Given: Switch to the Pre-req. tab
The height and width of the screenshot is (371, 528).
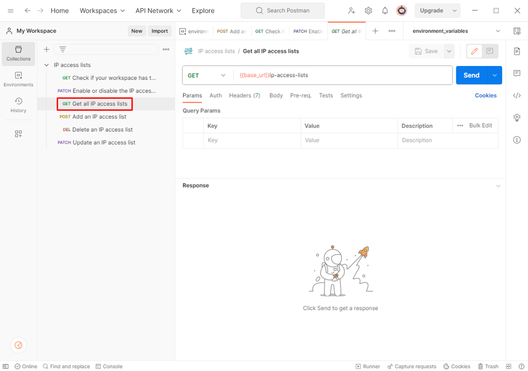Looking at the screenshot, I should (x=301, y=95).
